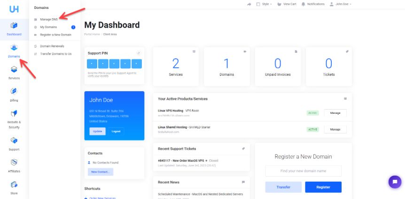Viewport: 405px width, 199px height.
Task: Click the Domains card flag icon
Action: [245, 52]
